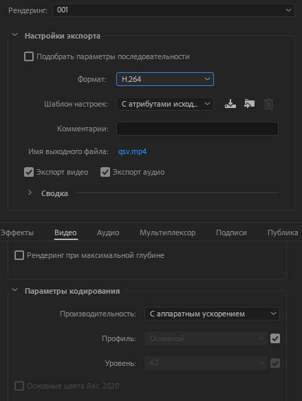Click in the Комментарии input field

(197, 129)
